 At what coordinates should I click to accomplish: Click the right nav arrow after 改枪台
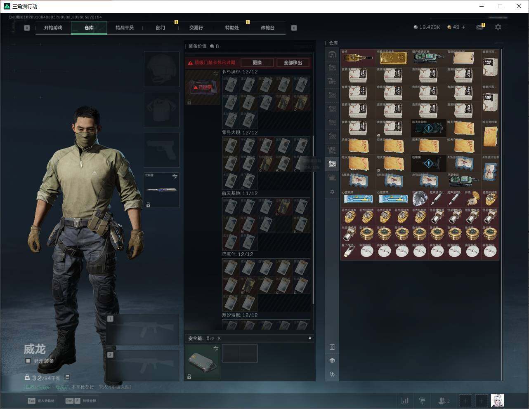294,28
